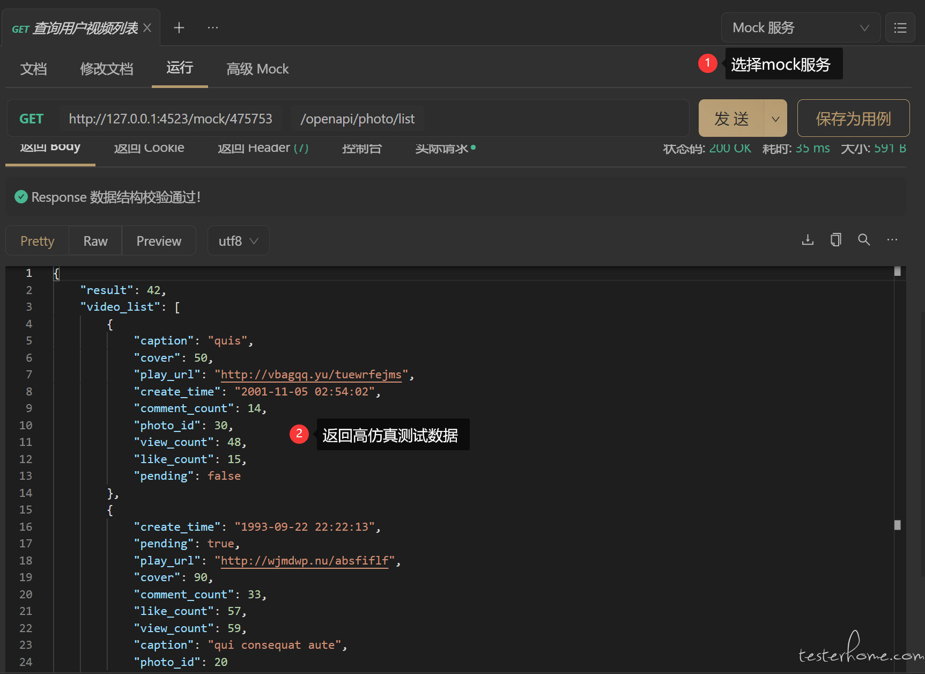The height and width of the screenshot is (674, 925).
Task: Search the response with magnifier icon
Action: coord(864,240)
